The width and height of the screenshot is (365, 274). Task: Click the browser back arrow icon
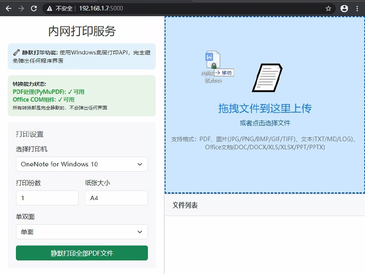9,8
